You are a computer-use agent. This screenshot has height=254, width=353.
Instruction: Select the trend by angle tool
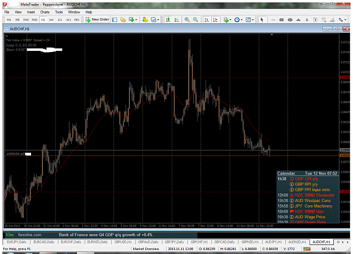pyautogui.click(x=332, y=20)
